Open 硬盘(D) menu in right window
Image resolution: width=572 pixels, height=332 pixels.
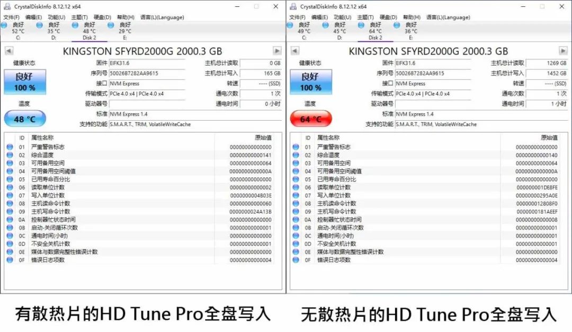388,17
